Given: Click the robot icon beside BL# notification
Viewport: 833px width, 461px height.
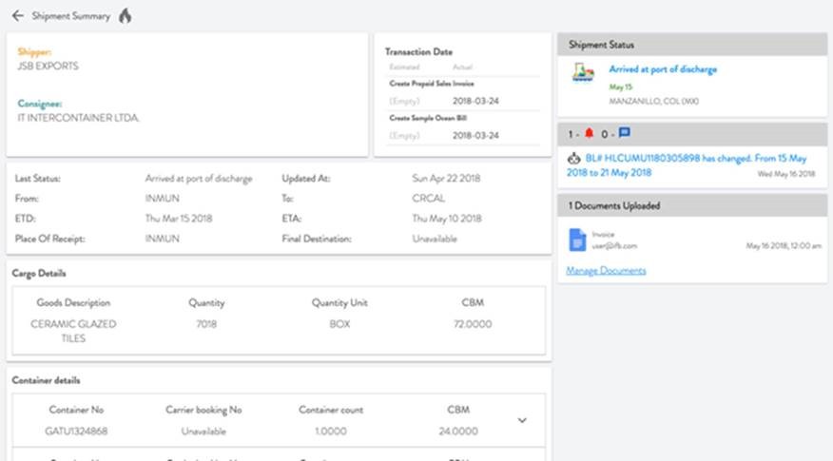Looking at the screenshot, I should pyautogui.click(x=573, y=159).
